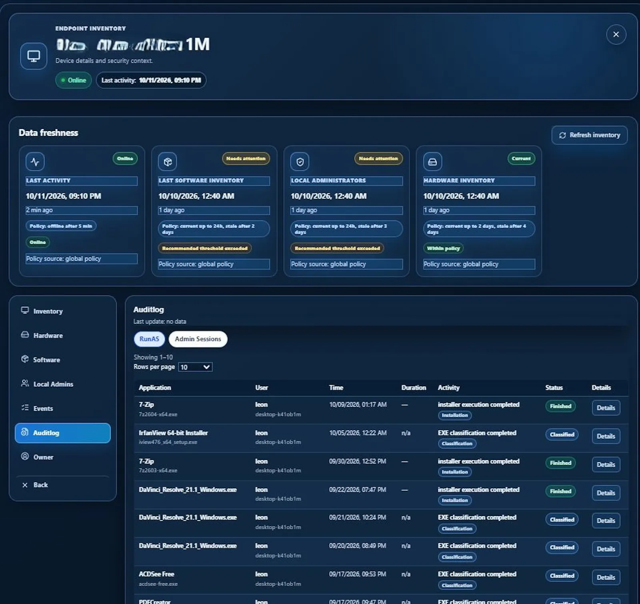This screenshot has width=640, height=604.
Task: Click the Auditlog icon in sidebar
Action: tap(25, 432)
